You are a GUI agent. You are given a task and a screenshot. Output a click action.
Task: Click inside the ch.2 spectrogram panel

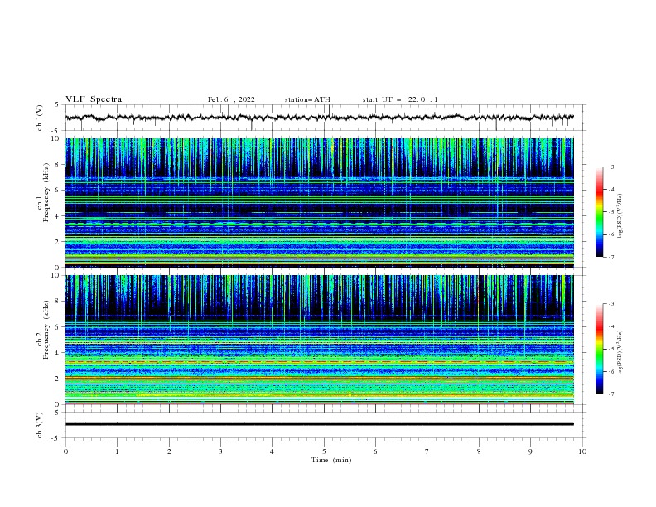320,340
